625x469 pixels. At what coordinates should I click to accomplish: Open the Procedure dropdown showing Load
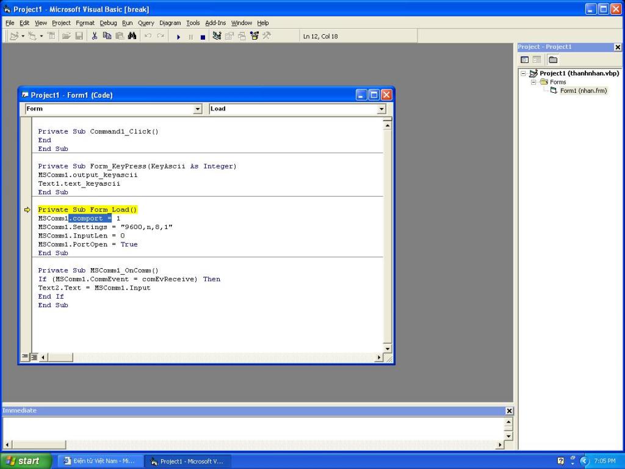pyautogui.click(x=381, y=109)
